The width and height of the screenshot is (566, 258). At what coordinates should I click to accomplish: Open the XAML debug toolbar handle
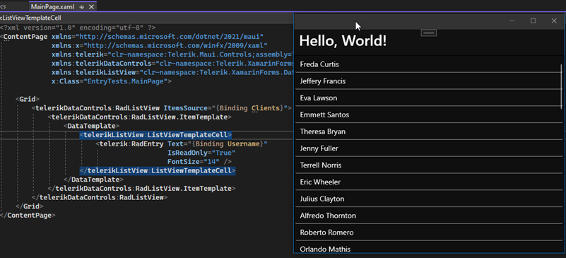(x=428, y=33)
